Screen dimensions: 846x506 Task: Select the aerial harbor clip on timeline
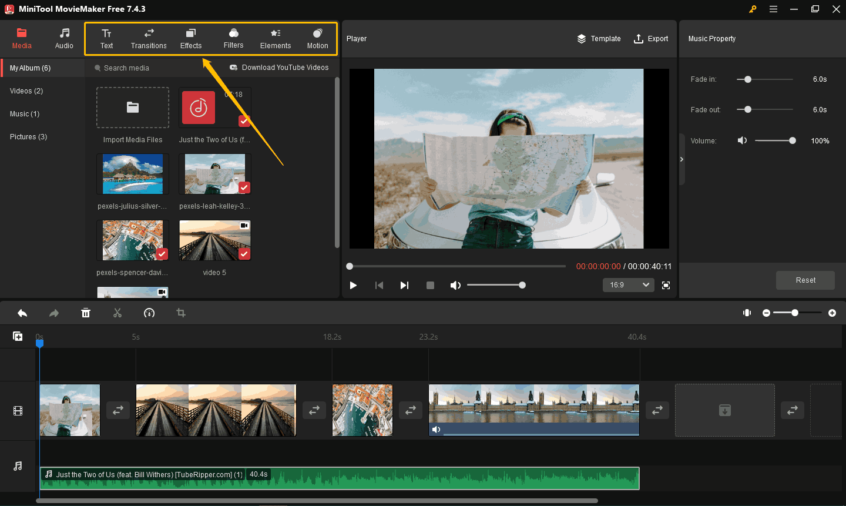point(362,410)
